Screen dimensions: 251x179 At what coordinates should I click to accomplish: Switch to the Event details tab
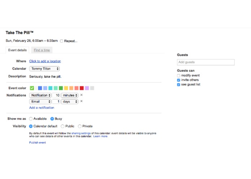click(17, 50)
